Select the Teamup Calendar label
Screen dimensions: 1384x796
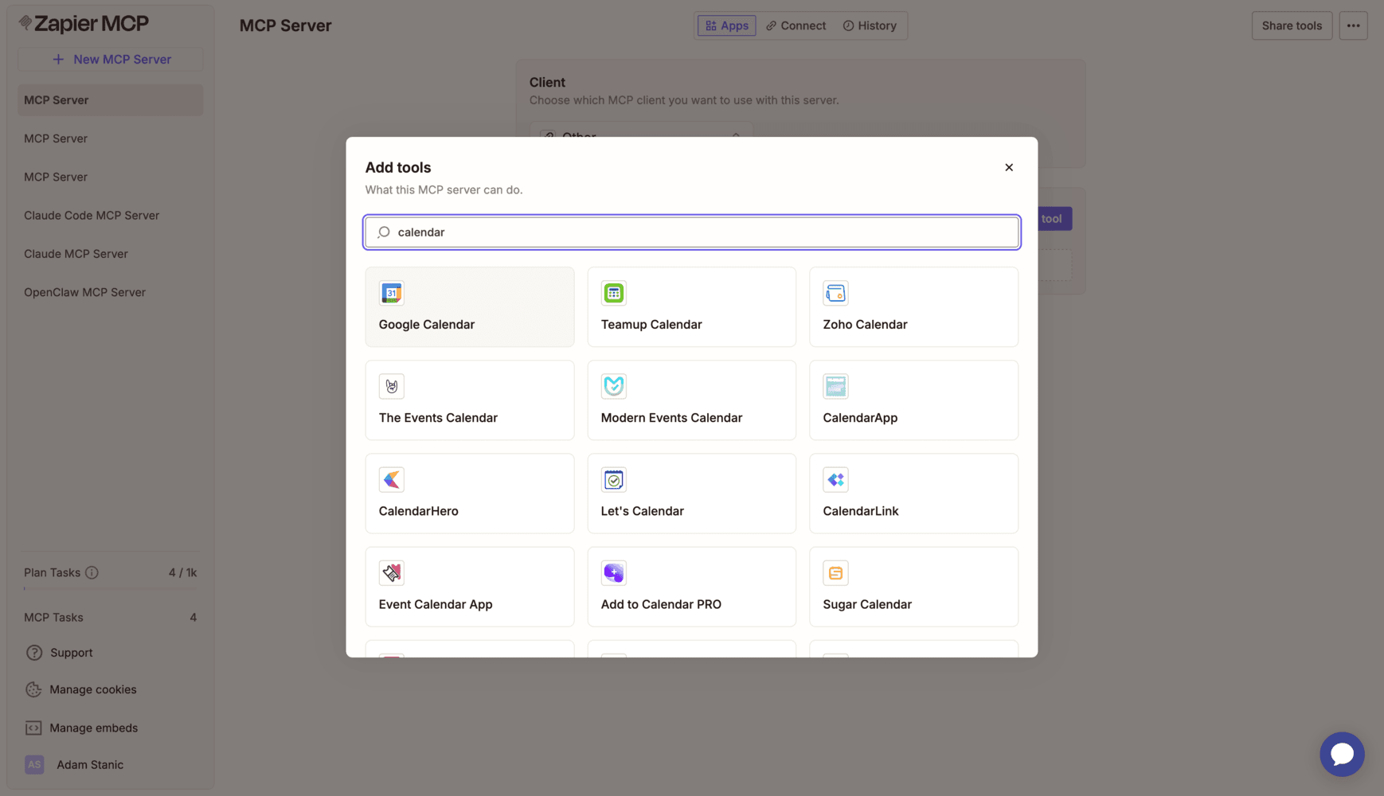(x=651, y=324)
